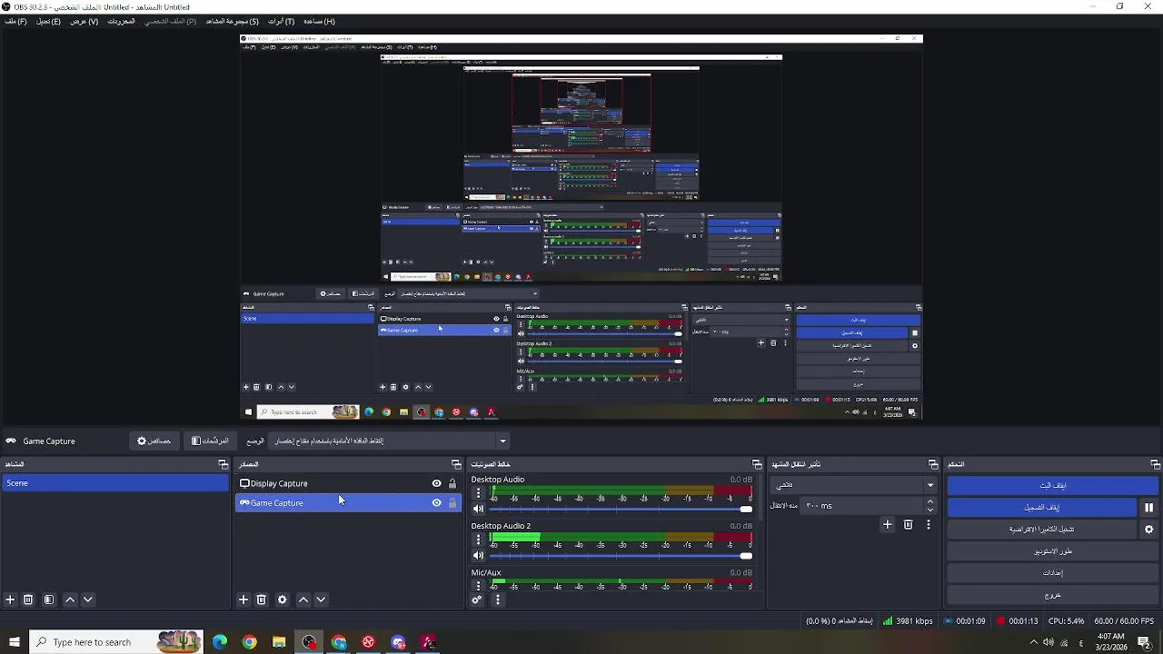Open transition properties three-dot menu
The width and height of the screenshot is (1163, 654).
[928, 524]
